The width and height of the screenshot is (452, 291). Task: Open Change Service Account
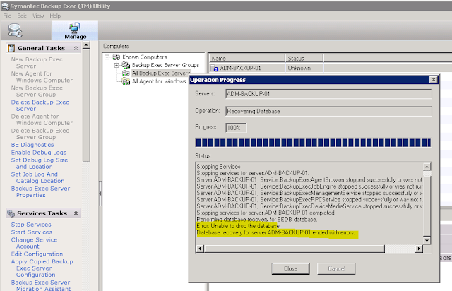tap(34, 243)
